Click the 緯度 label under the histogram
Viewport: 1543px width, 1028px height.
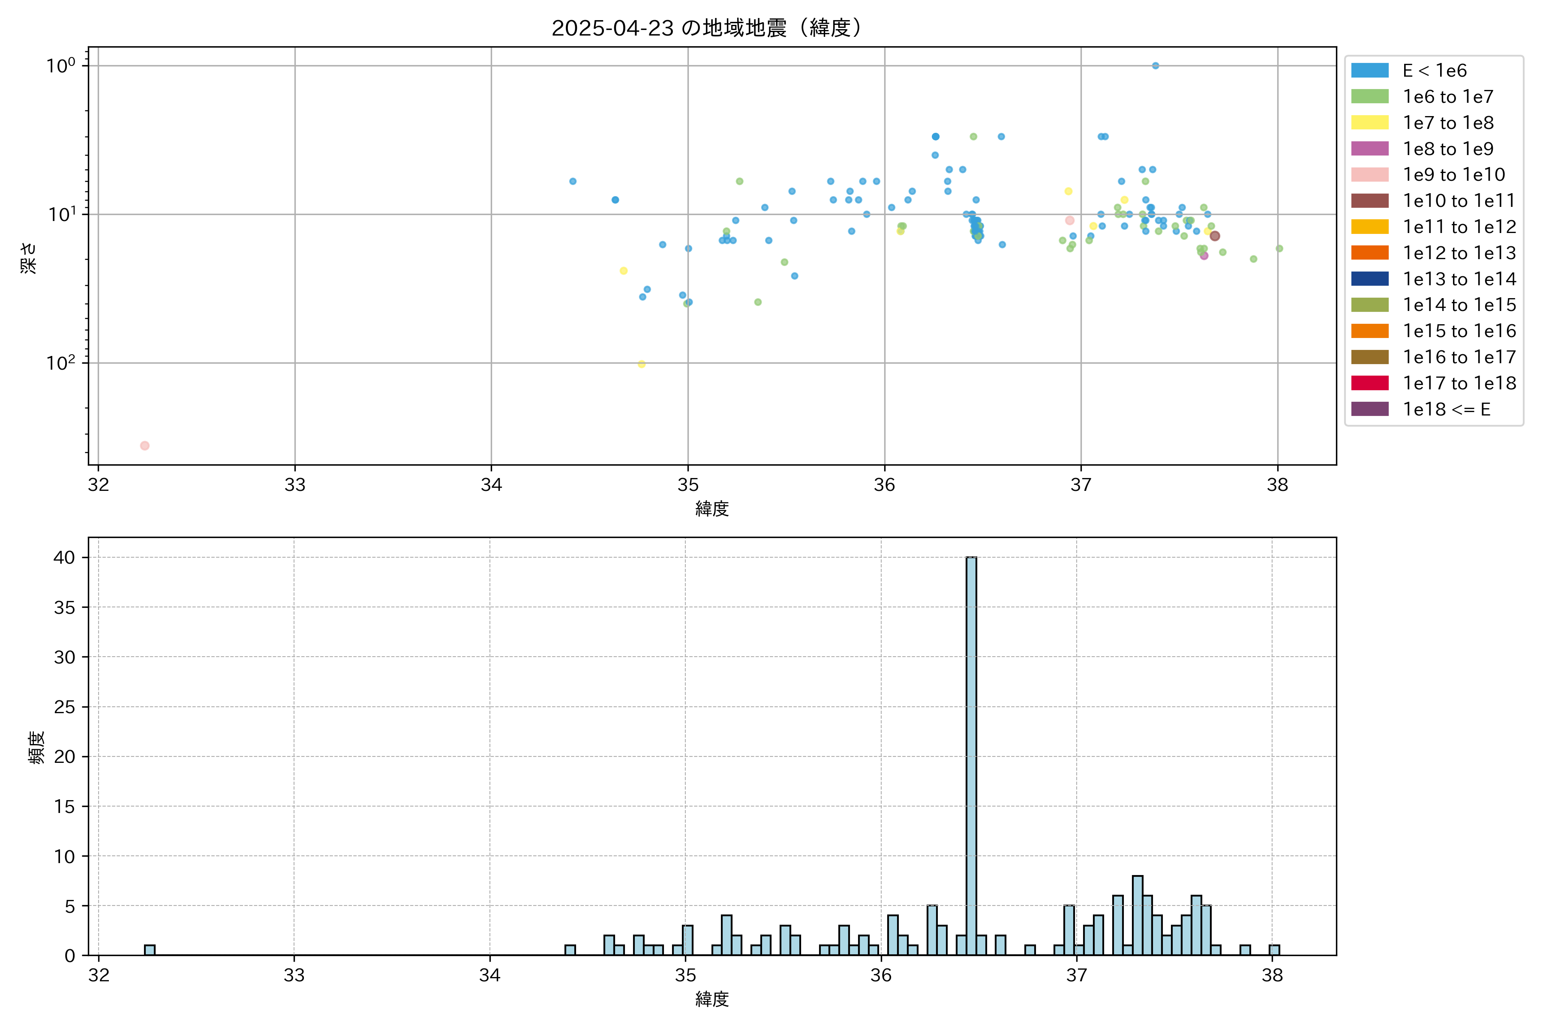712,999
